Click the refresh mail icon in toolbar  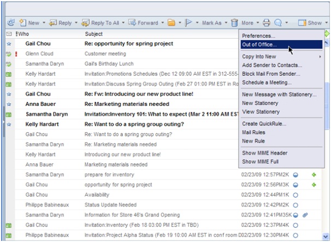(x=11, y=22)
